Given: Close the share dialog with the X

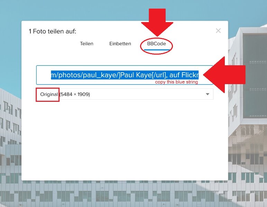Looking at the screenshot, I should tap(218, 31).
